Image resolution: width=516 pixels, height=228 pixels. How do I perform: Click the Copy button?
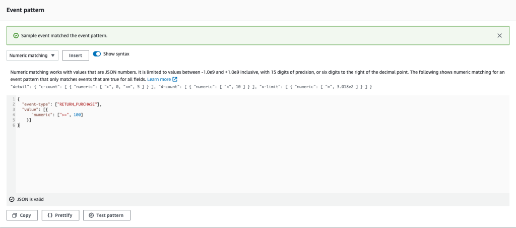click(x=22, y=215)
